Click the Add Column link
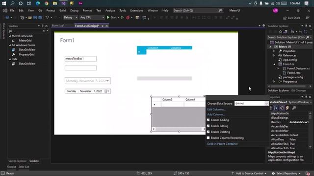 [x=216, y=114]
